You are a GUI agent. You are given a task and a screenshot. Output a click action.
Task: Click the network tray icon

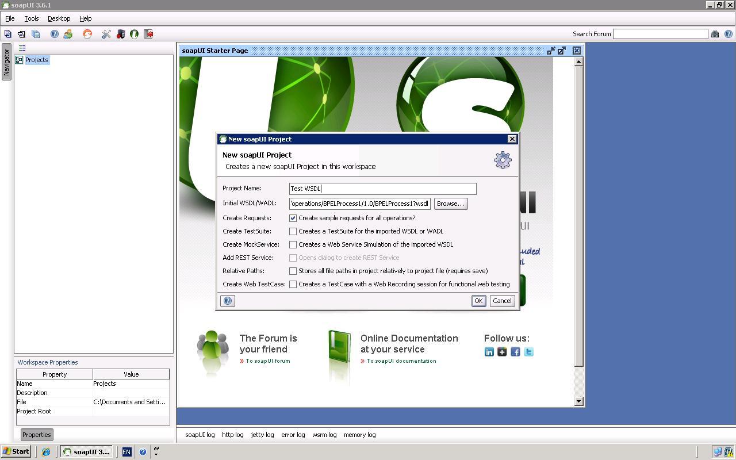tap(718, 452)
